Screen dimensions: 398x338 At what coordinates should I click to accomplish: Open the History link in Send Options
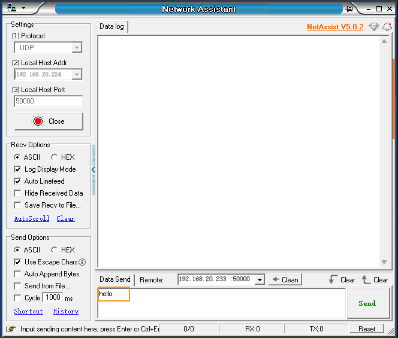66,311
